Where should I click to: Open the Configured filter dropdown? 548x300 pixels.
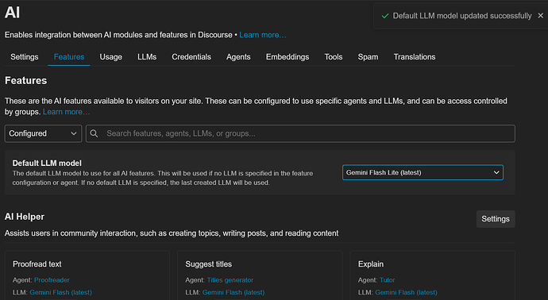(x=43, y=133)
